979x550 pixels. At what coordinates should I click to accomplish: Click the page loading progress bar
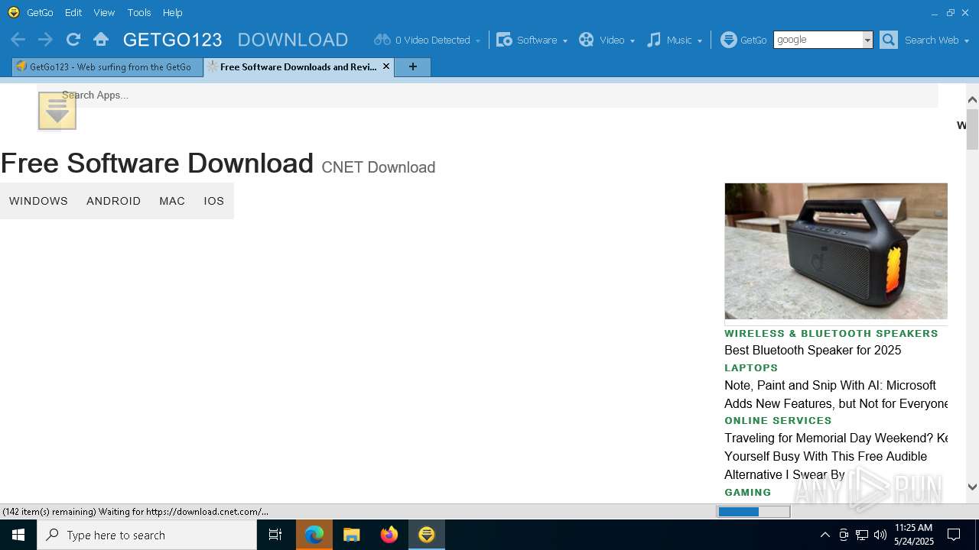coord(753,512)
